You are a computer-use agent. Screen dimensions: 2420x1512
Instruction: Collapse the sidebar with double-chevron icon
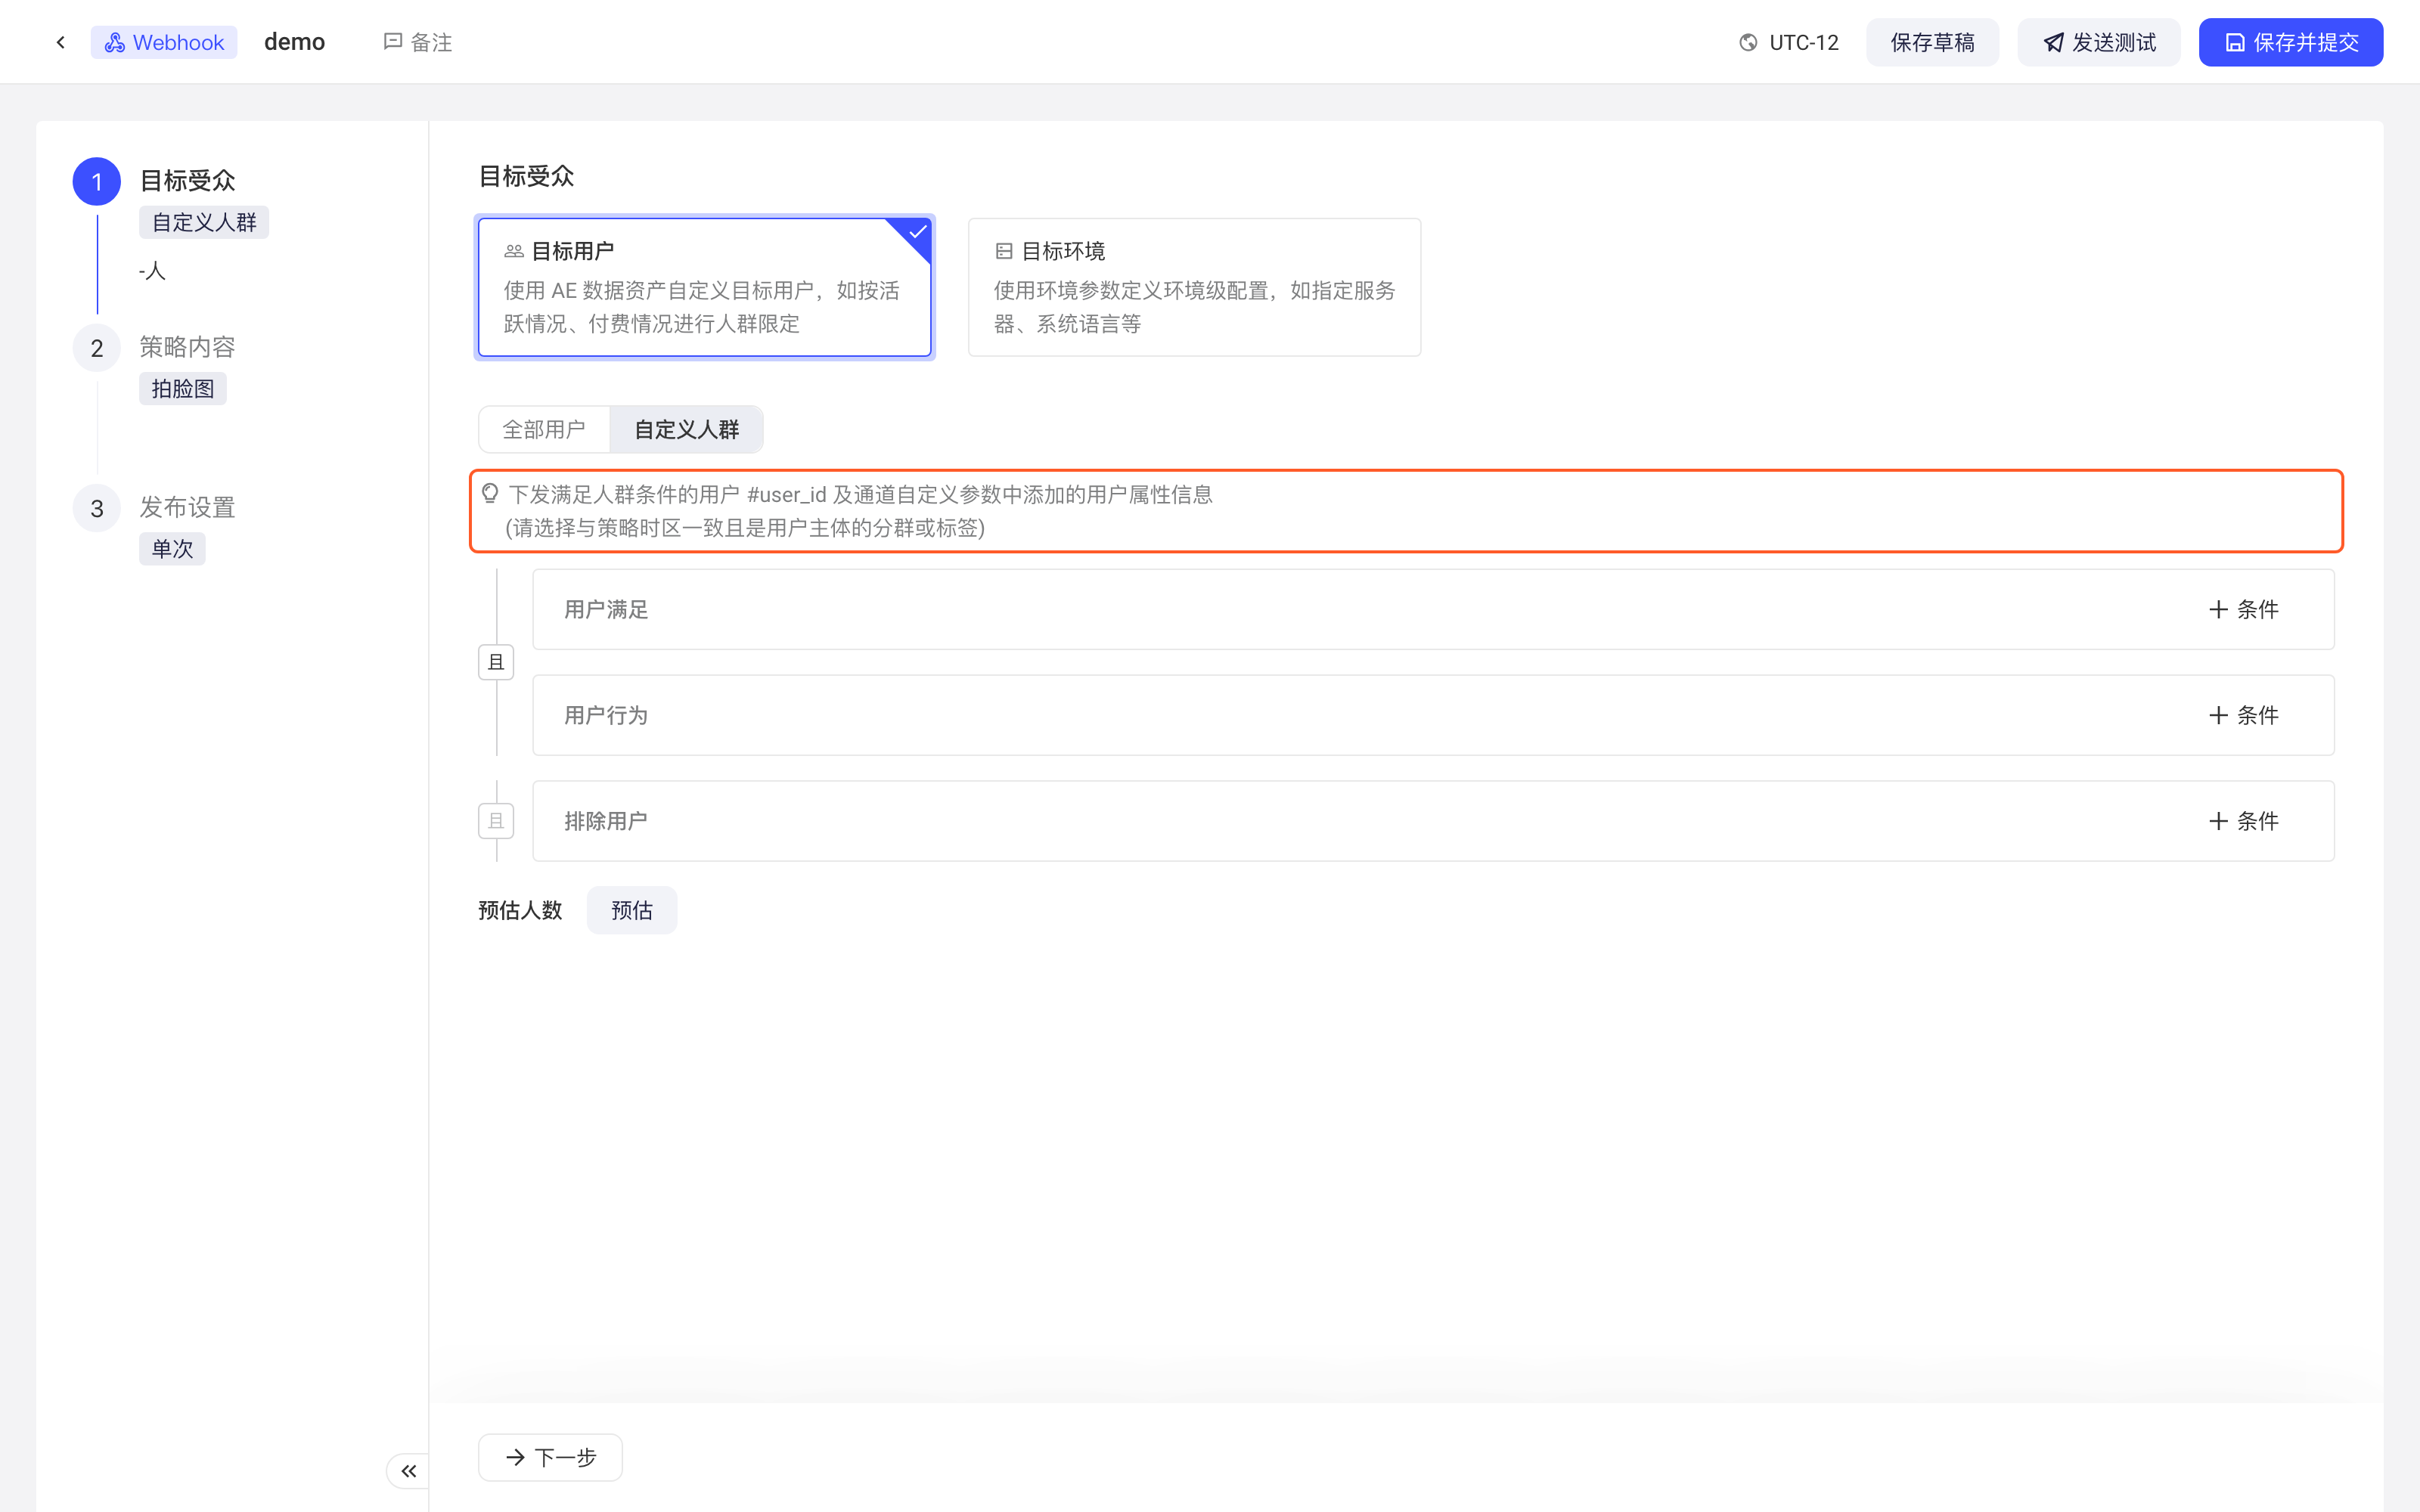[x=408, y=1470]
